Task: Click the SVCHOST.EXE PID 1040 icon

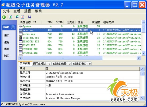Action: pyautogui.click(x=21, y=53)
